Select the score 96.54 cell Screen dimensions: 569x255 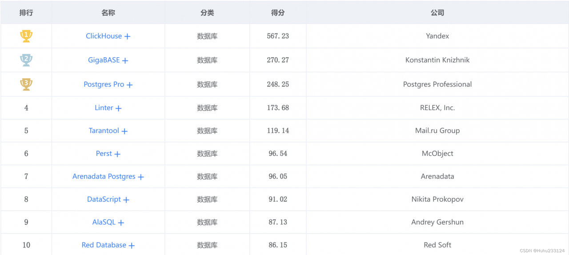tap(278, 153)
